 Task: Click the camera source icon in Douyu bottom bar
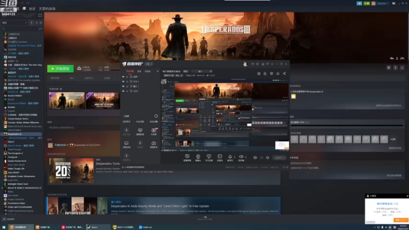pyautogui.click(x=198, y=157)
